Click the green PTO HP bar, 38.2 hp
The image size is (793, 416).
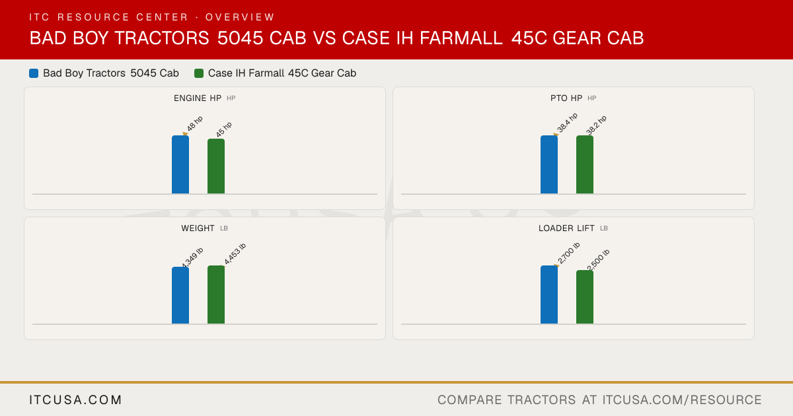585,164
